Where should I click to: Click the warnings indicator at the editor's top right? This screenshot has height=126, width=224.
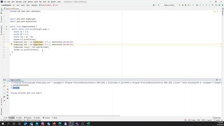215,12
